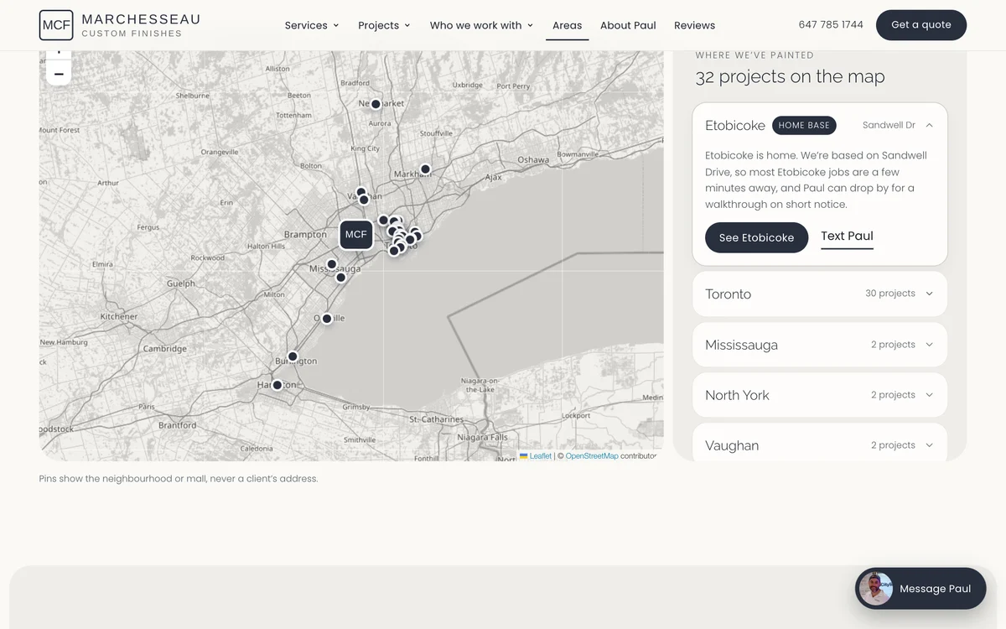This screenshot has height=629, width=1006.
Task: Zoom out the map with the minus button
Action: tap(59, 74)
